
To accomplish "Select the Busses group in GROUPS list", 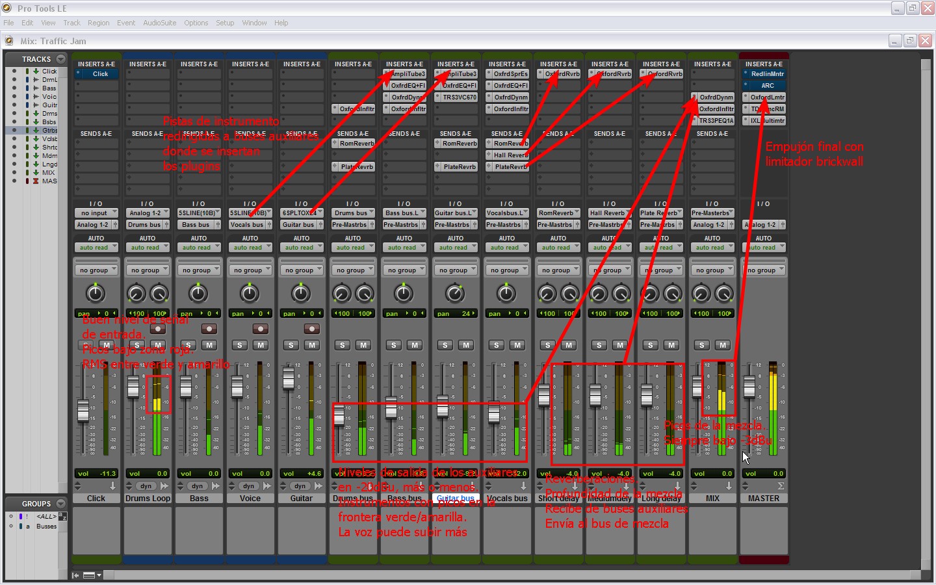I will (46, 526).
